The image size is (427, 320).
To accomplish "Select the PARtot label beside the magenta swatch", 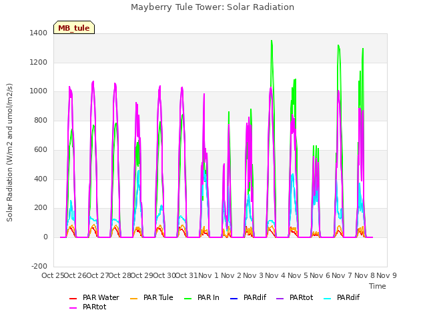I will tap(95, 307).
